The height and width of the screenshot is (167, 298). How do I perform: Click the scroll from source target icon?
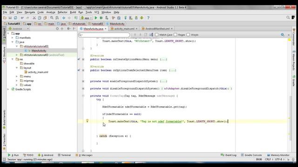(x=57, y=29)
